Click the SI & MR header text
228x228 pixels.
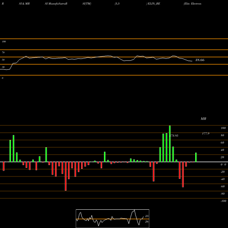(x=24, y=4)
